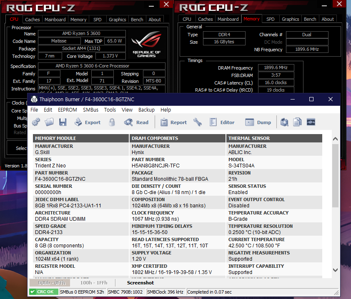Click the DRAM Frequency '1899.6 MHz' value

coord(276,67)
